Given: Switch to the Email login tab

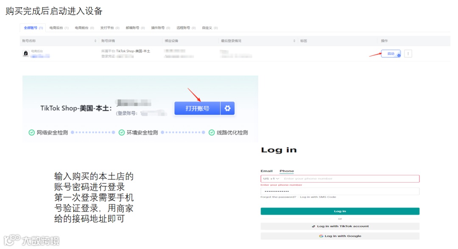Looking at the screenshot, I should (266, 171).
